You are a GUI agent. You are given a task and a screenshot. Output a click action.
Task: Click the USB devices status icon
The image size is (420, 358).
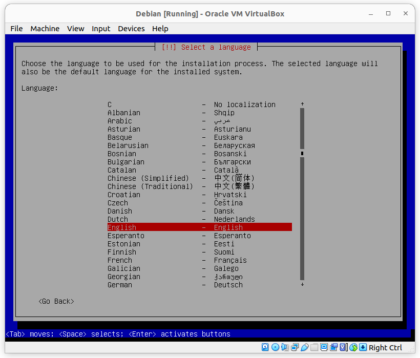pyautogui.click(x=304, y=347)
